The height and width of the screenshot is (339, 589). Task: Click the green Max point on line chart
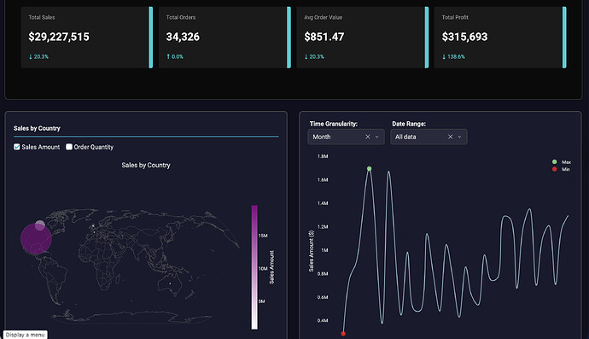pyautogui.click(x=370, y=169)
